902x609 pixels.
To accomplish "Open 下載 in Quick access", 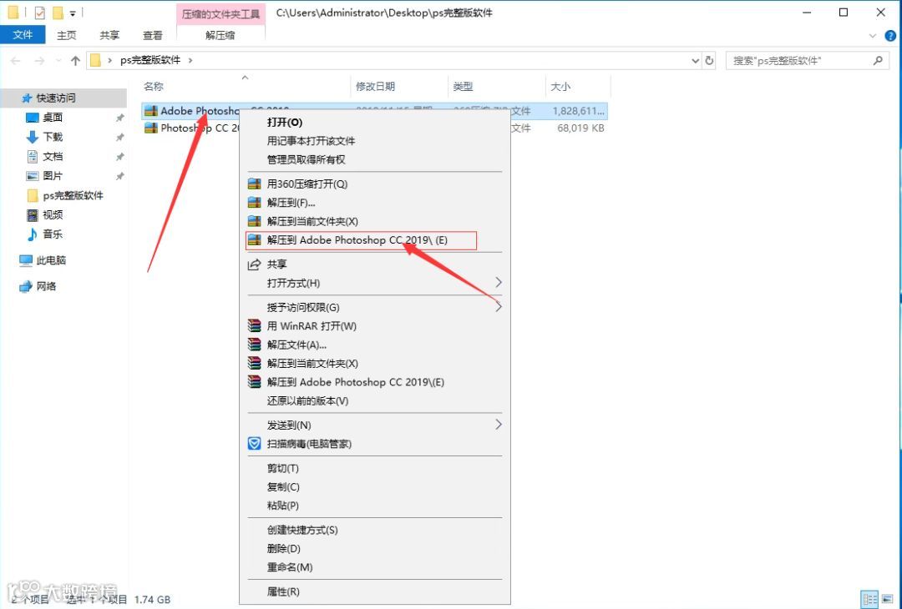I will pyautogui.click(x=53, y=137).
